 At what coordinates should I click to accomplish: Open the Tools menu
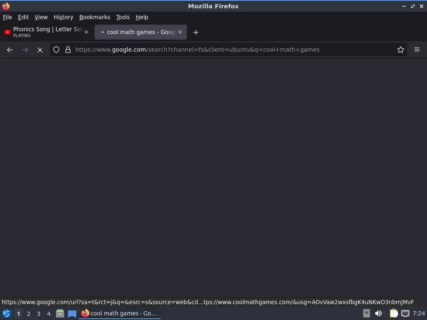123,17
